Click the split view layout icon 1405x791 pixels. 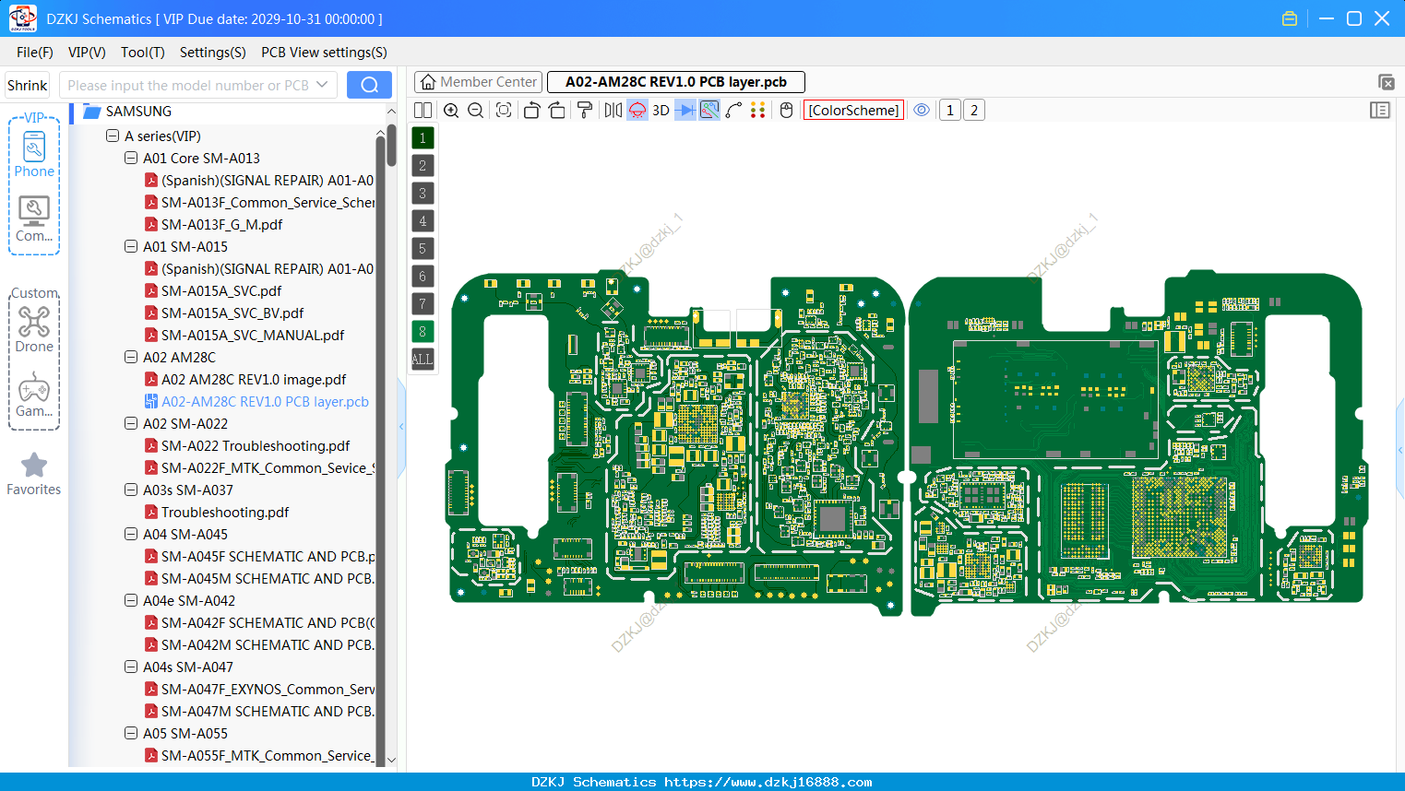point(423,111)
